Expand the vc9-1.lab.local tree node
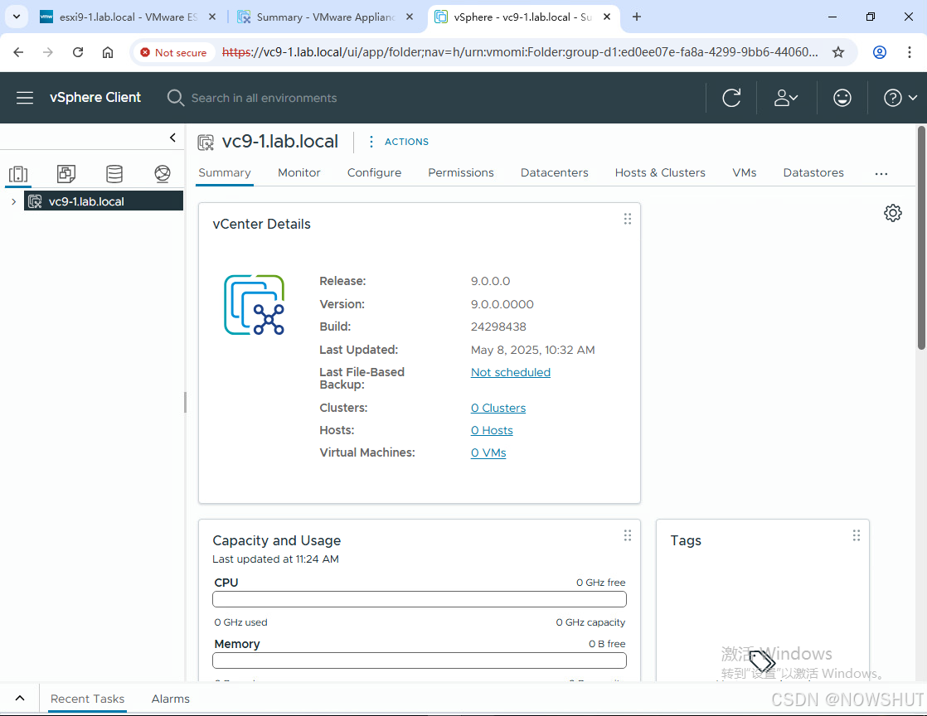 tap(13, 201)
